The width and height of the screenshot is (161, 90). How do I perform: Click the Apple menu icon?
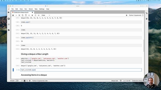click(x=1, y=0)
